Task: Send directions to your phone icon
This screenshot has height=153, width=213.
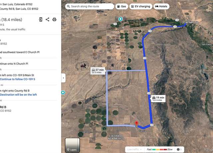Action: (x=41, y=19)
